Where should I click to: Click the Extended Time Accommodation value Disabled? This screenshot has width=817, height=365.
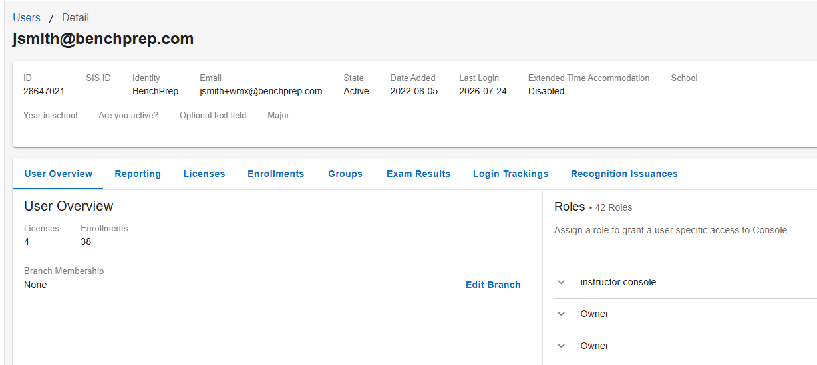(546, 91)
